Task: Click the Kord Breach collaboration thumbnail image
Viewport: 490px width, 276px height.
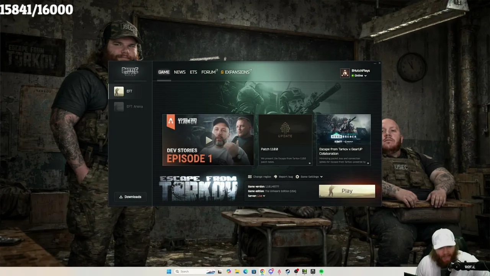Action: 343,130
